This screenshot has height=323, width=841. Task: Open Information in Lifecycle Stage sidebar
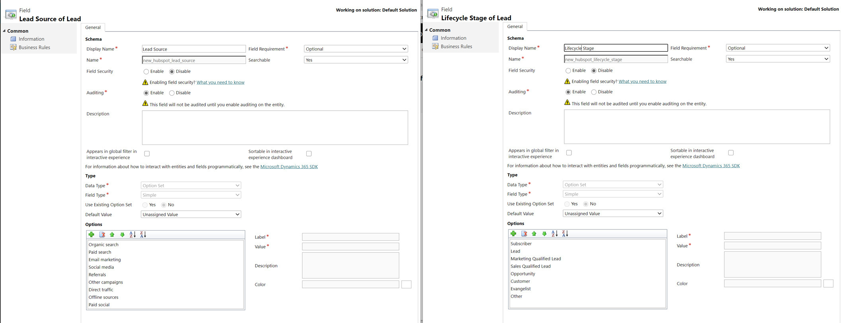pyautogui.click(x=454, y=38)
